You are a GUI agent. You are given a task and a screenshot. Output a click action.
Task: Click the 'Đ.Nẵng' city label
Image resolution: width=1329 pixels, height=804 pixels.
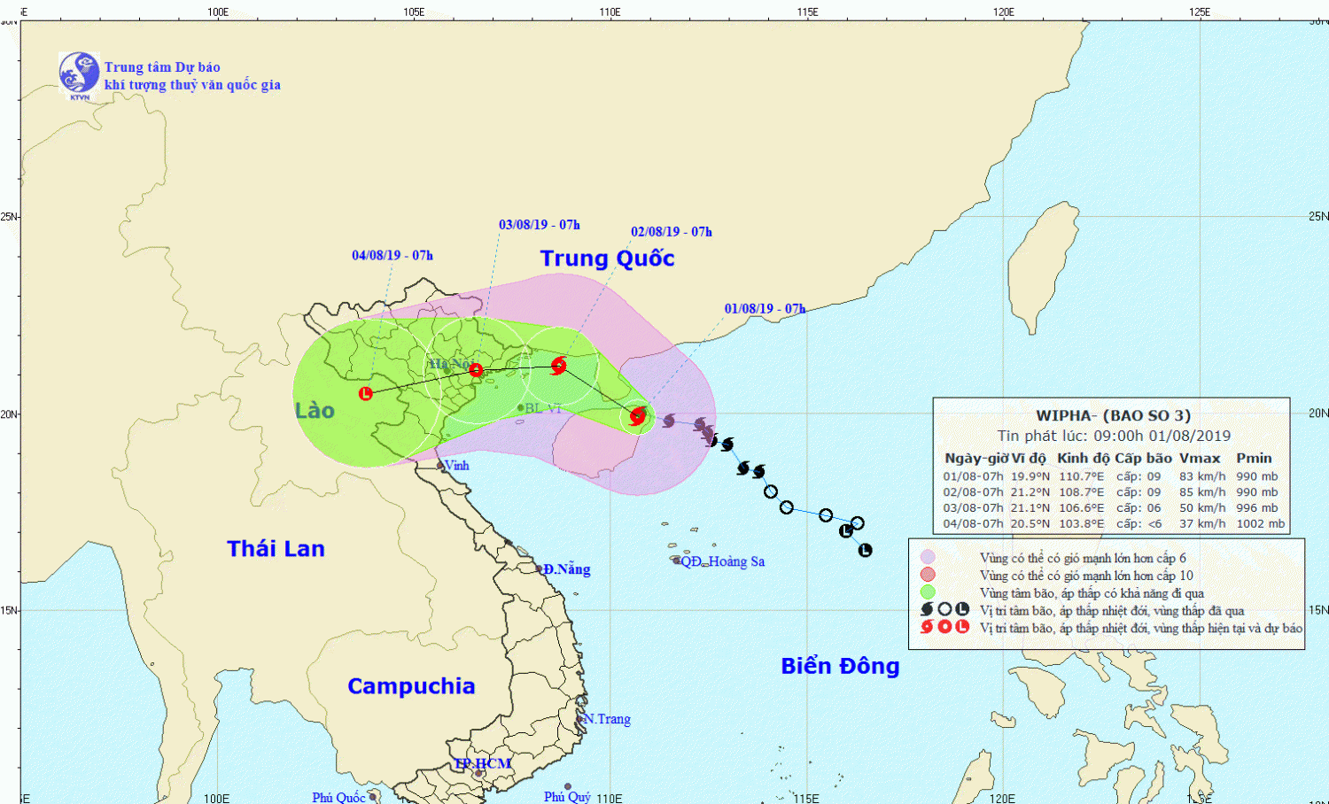(567, 569)
